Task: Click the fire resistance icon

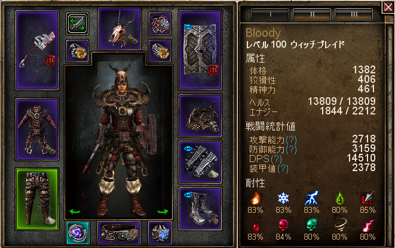Action: click(255, 199)
